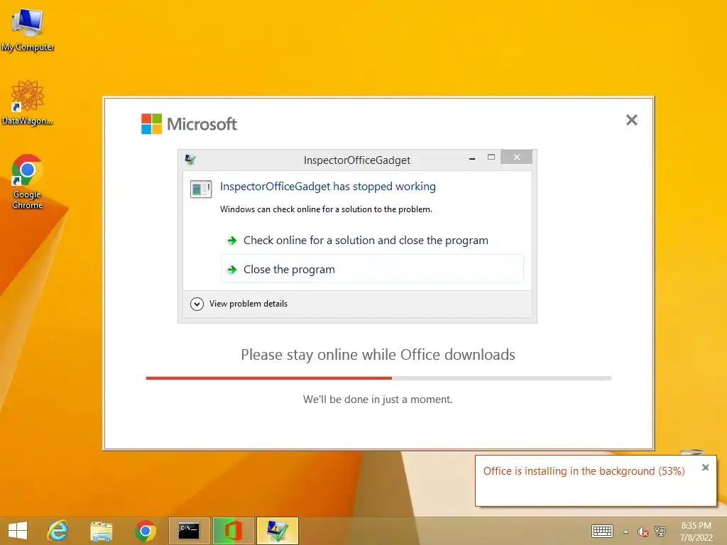The width and height of the screenshot is (727, 545).
Task: Click 'InspectorOfficeGadget has stopped working' heading
Action: click(x=328, y=187)
